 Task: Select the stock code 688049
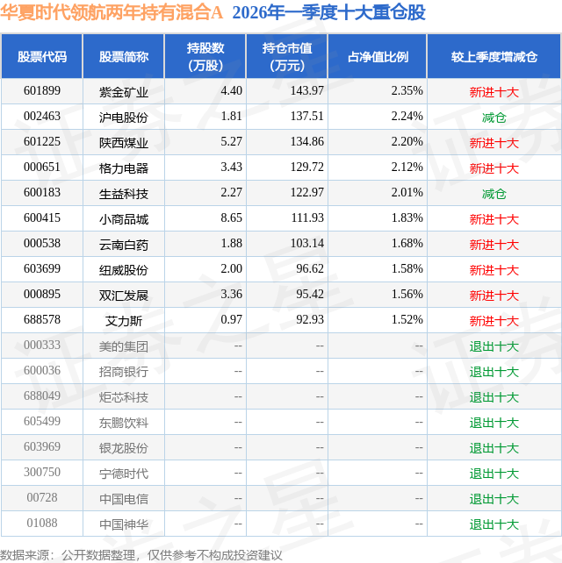(x=42, y=396)
